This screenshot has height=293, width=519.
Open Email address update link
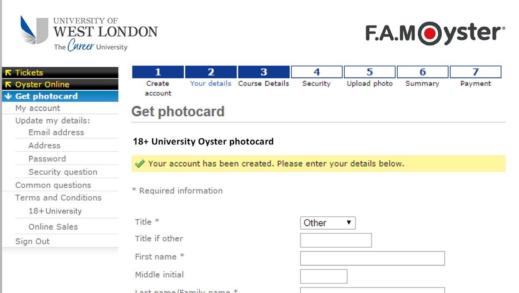point(56,133)
